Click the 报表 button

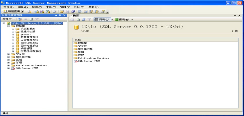point(122,19)
